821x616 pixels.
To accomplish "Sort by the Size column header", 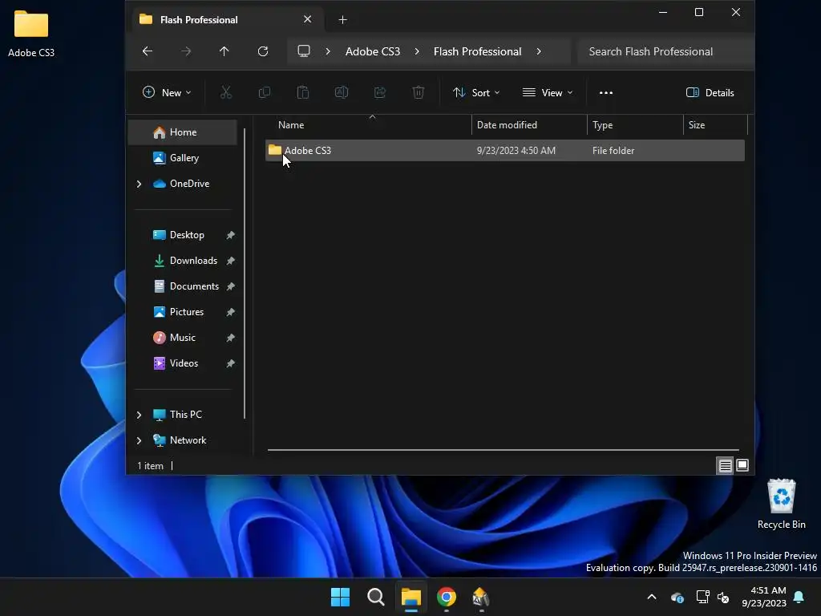I will [715, 125].
